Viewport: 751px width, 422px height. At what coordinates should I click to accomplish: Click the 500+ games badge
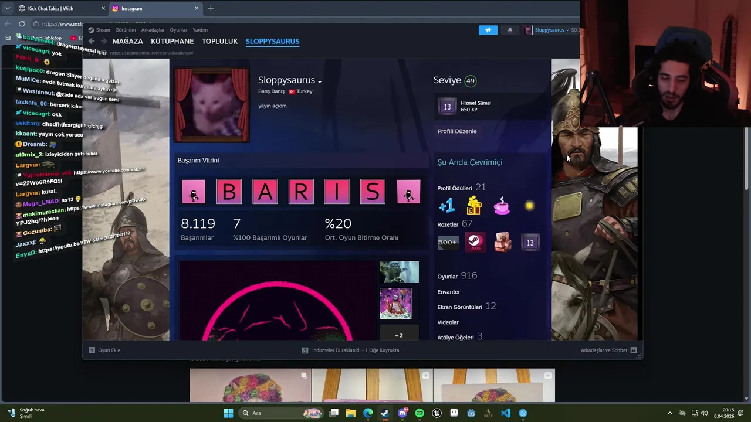[448, 242]
